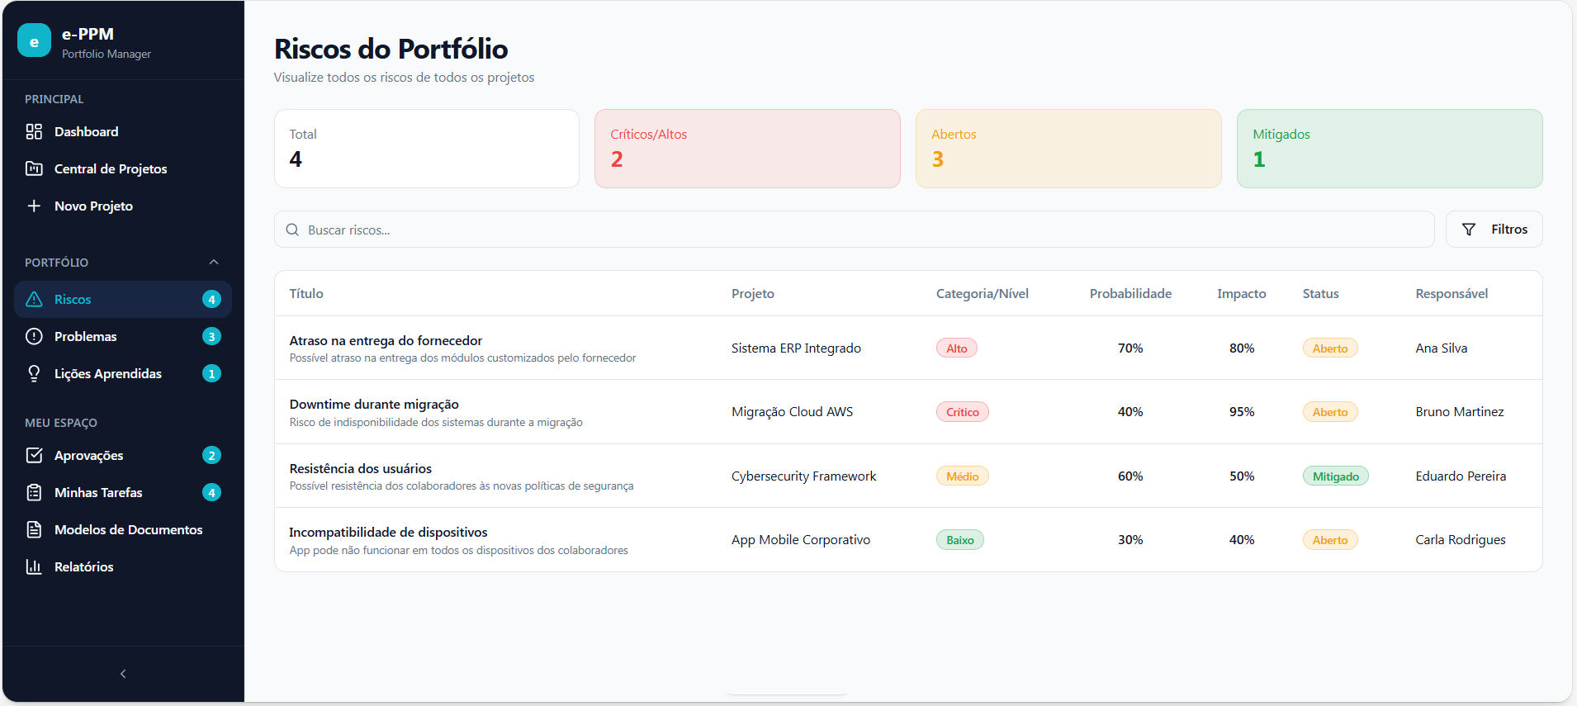Image resolution: width=1577 pixels, height=706 pixels.
Task: Click the Críticos/Altos summary card
Action: tap(747, 149)
